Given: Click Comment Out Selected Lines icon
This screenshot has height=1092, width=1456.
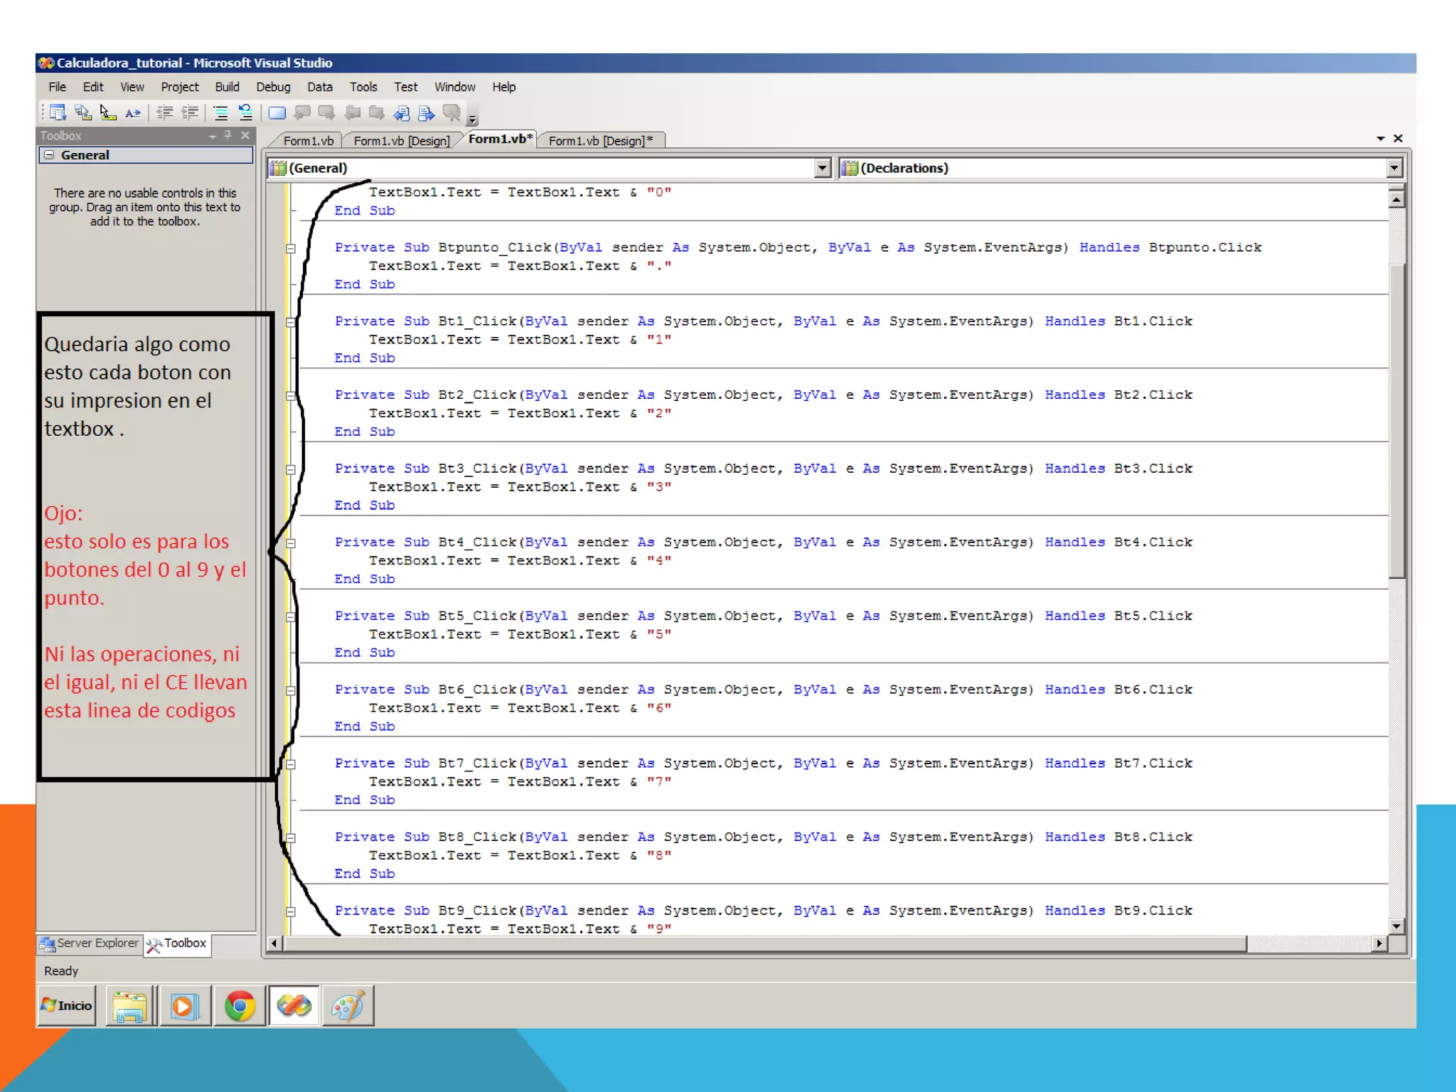Looking at the screenshot, I should (221, 112).
